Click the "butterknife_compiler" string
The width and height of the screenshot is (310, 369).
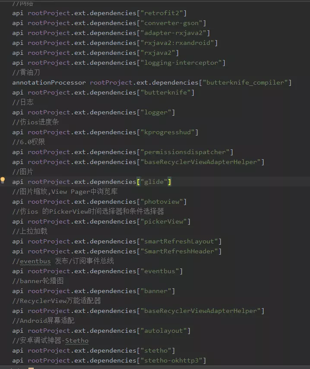click(245, 82)
